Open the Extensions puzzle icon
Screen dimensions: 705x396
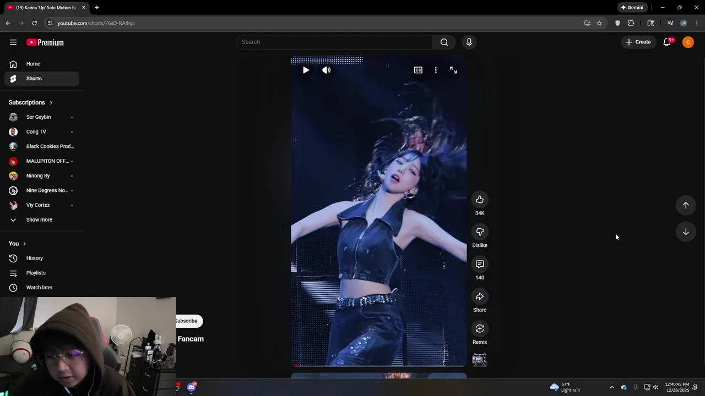coord(631,23)
